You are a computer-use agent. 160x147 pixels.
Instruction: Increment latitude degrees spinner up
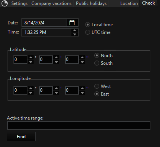pos(31,58)
